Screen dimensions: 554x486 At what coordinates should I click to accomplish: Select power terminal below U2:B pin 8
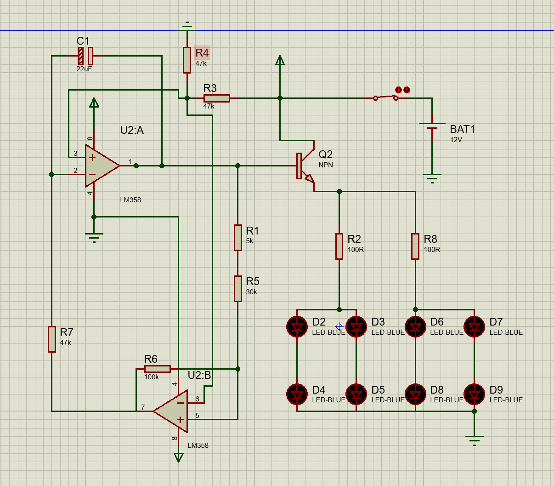click(179, 457)
